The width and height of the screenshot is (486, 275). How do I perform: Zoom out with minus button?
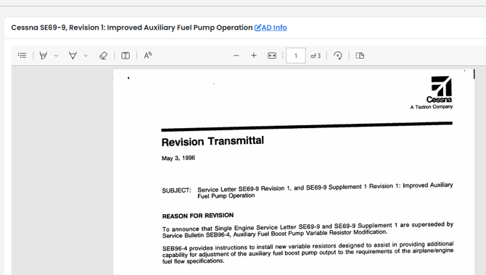(236, 56)
